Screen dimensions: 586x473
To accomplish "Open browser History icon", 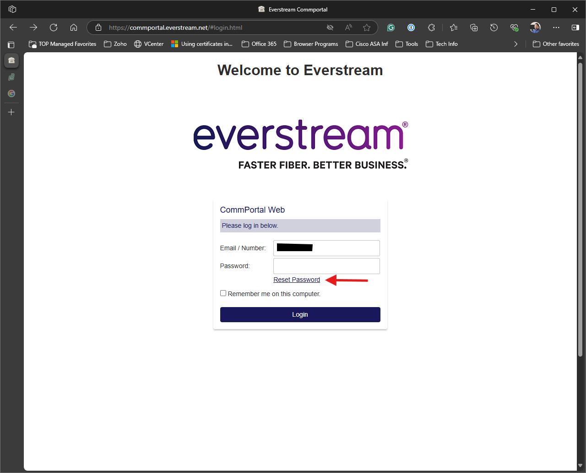I will coord(494,27).
